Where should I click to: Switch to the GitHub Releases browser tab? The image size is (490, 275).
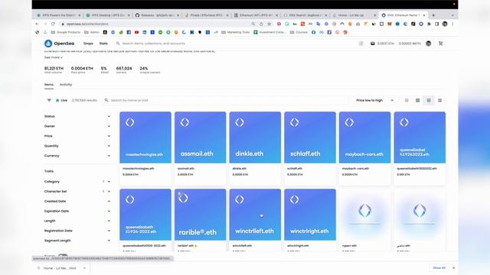pos(157,15)
